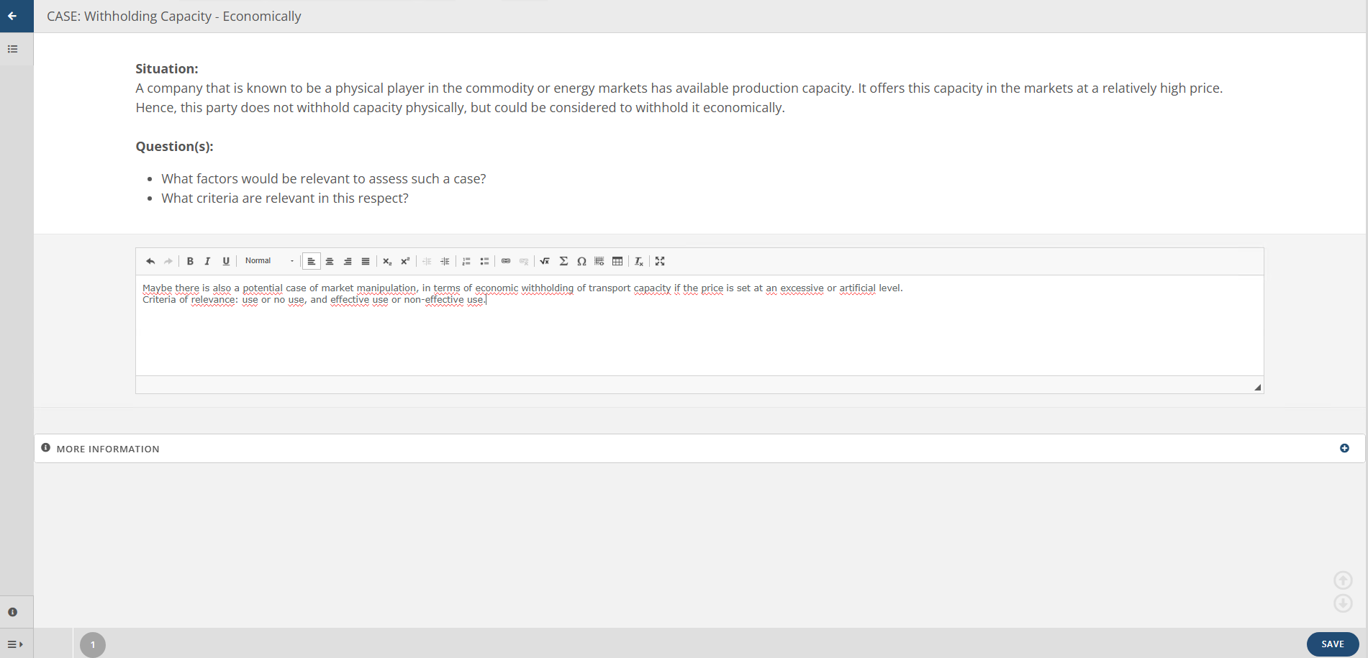Image resolution: width=1368 pixels, height=658 pixels.
Task: Expand More Information with plus icon
Action: (1344, 448)
